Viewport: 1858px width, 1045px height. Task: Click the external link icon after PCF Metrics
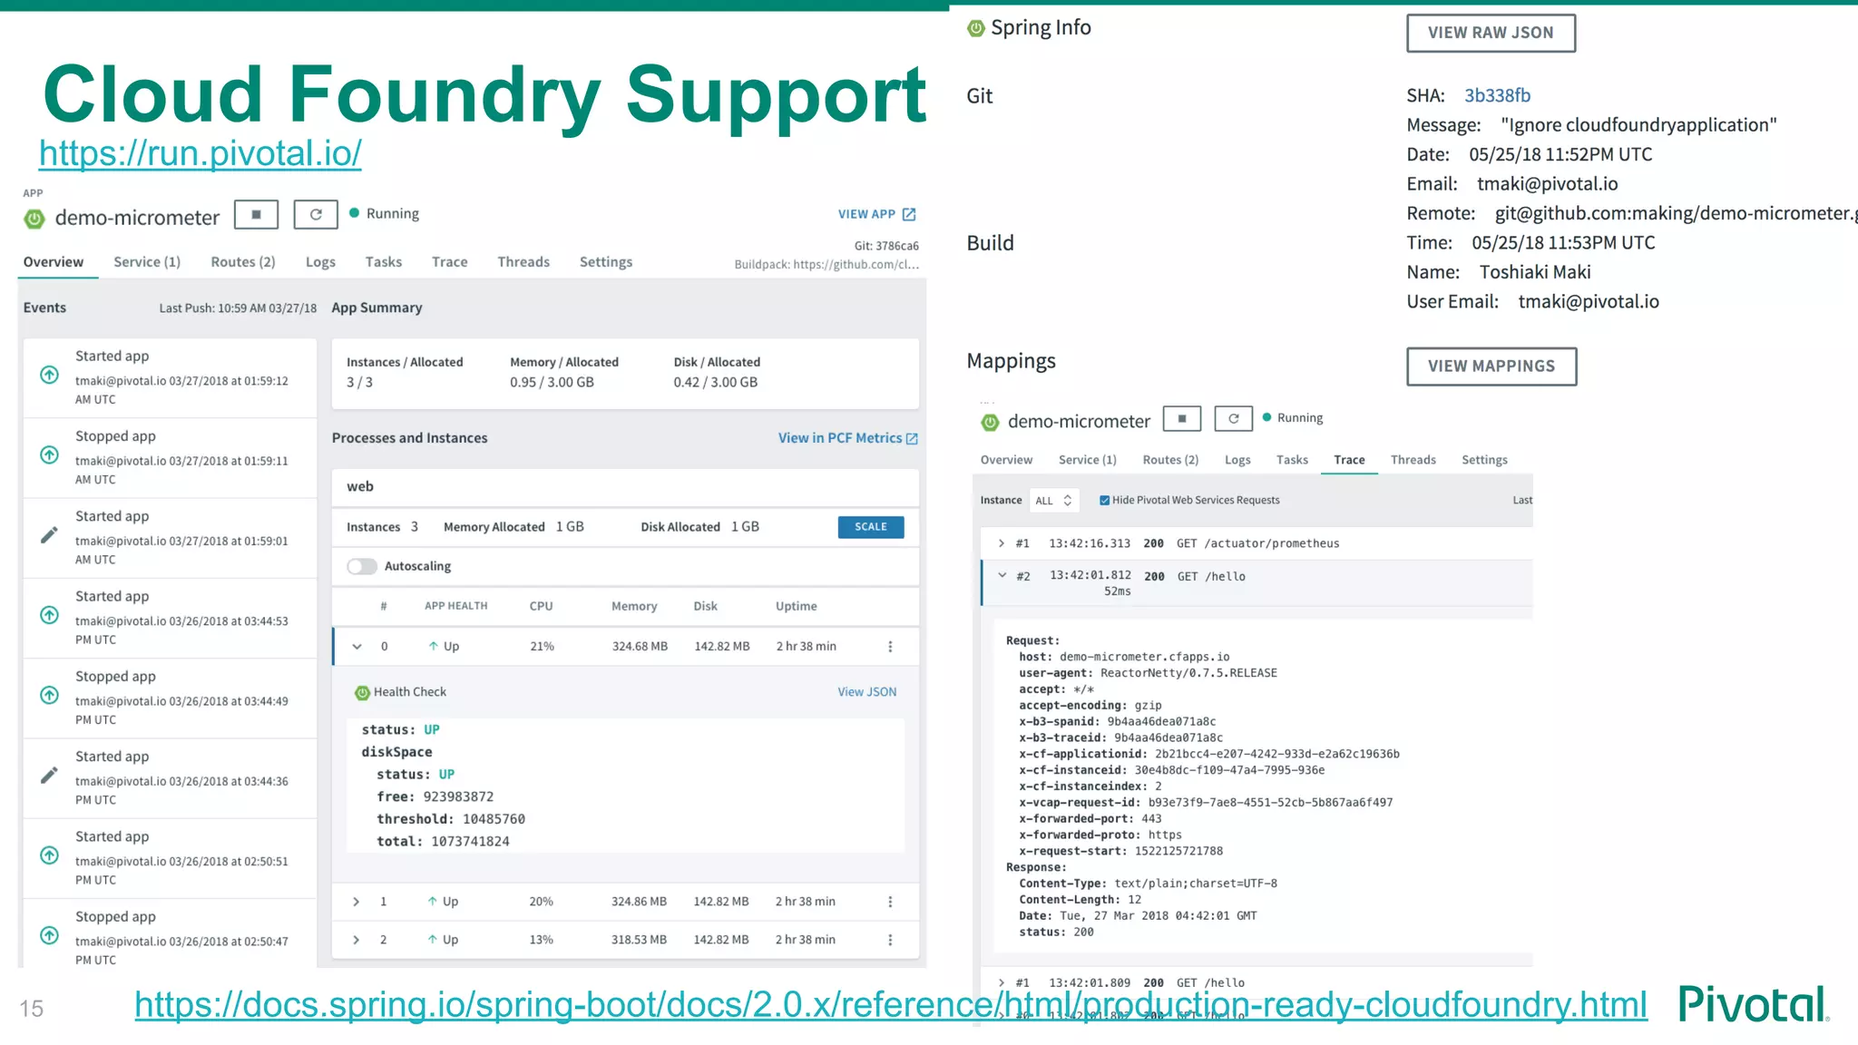(912, 438)
